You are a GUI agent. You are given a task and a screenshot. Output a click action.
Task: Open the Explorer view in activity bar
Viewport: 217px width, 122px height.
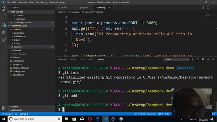click(4, 8)
